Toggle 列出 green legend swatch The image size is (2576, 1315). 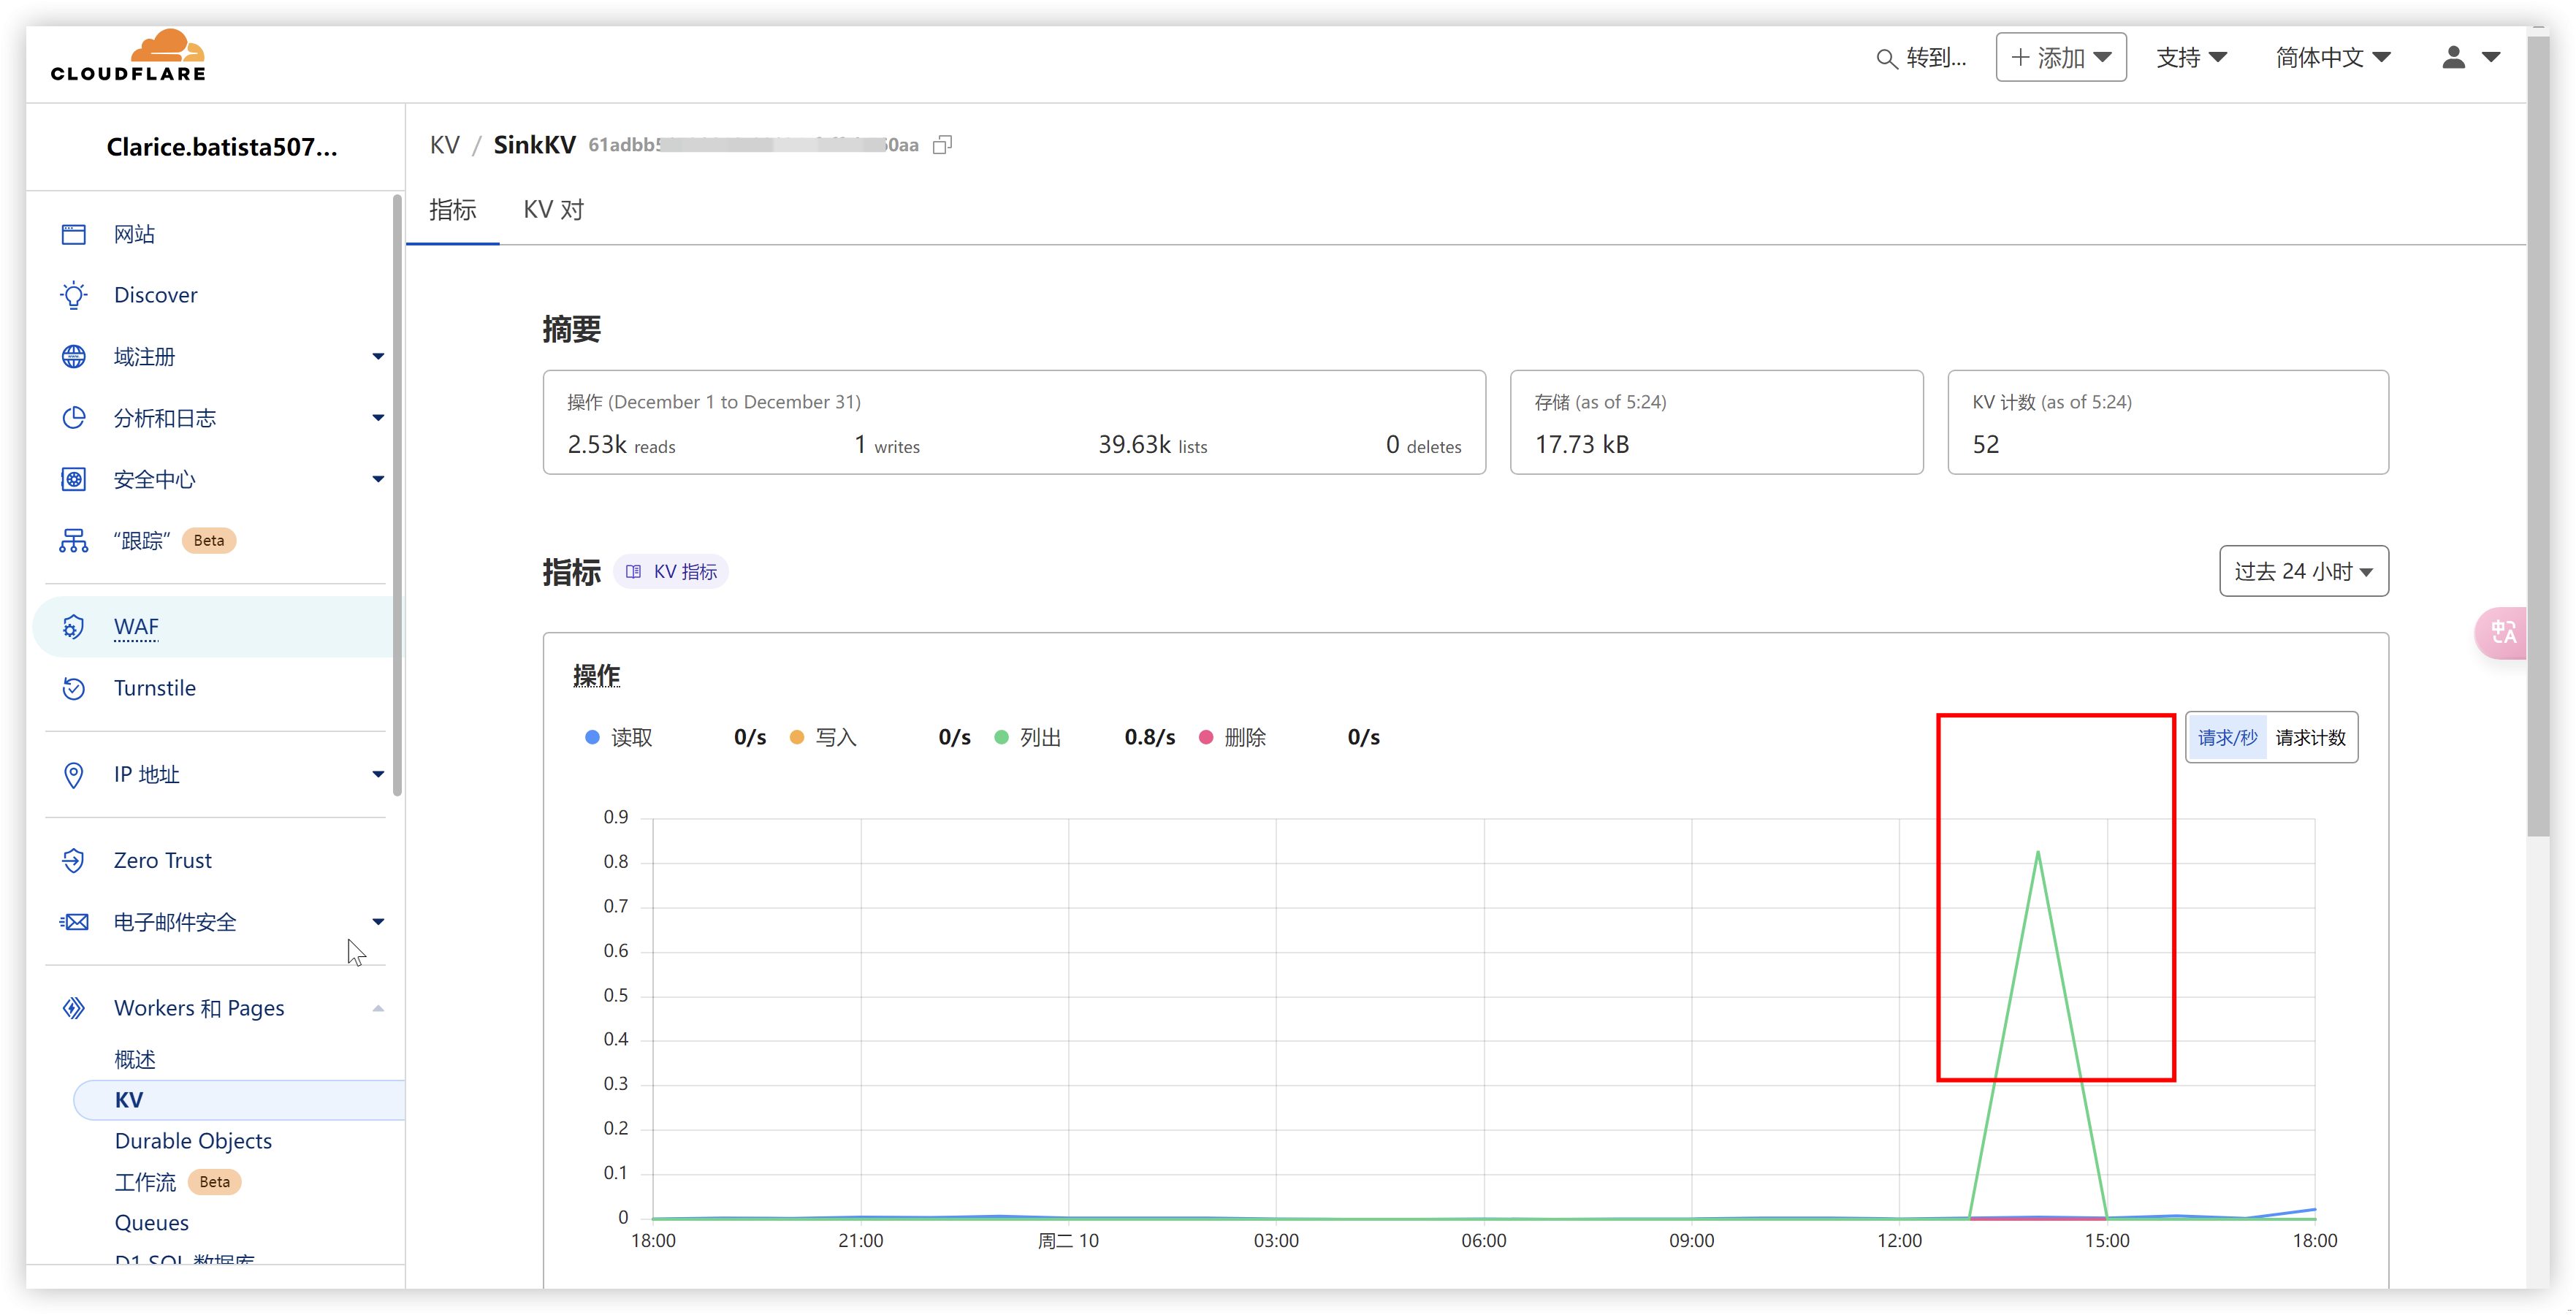coord(1001,738)
